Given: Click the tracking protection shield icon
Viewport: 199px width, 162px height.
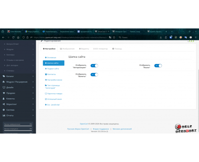Looking at the screenshot, I should (x=24, y=37).
